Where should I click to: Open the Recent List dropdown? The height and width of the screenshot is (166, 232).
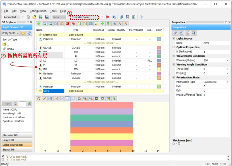[x=23, y=17]
